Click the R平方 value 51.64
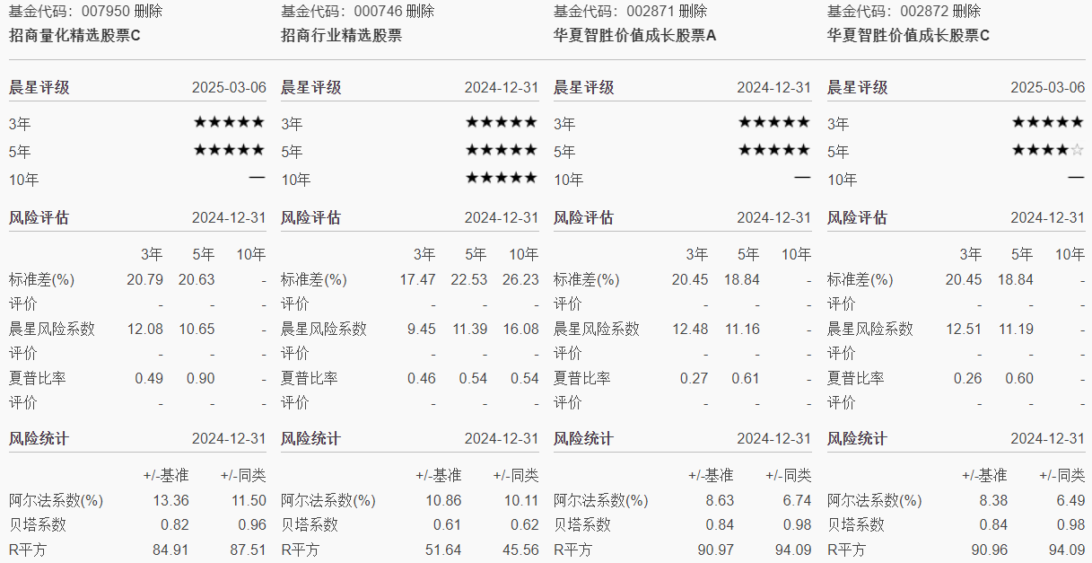 443,550
